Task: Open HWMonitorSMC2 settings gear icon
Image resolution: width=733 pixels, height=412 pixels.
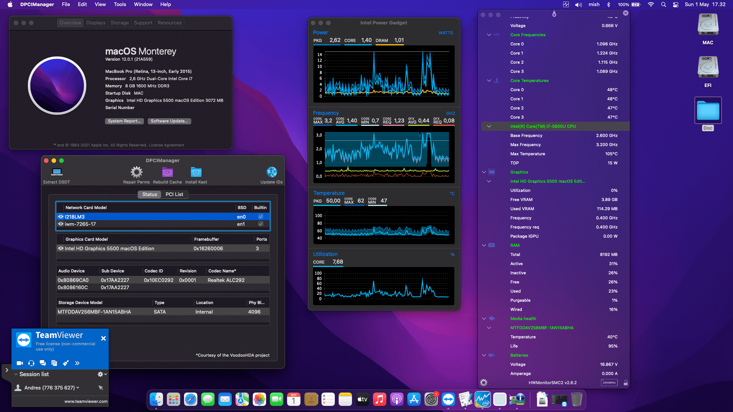Action: [484, 383]
